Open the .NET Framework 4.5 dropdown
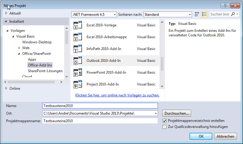243x144 pixels. click(x=94, y=15)
